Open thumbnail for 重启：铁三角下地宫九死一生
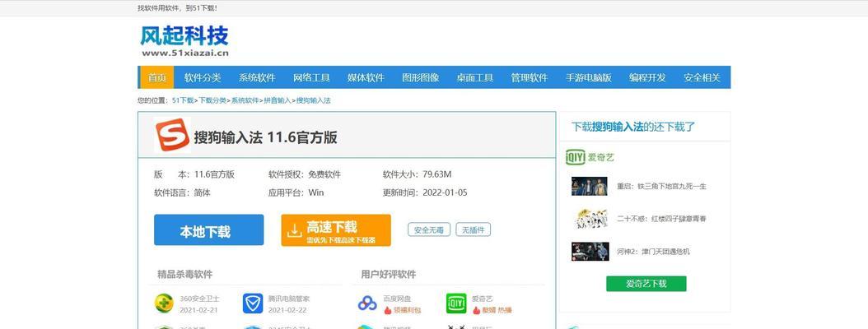Image resolution: width=868 pixels, height=329 pixels. click(589, 187)
